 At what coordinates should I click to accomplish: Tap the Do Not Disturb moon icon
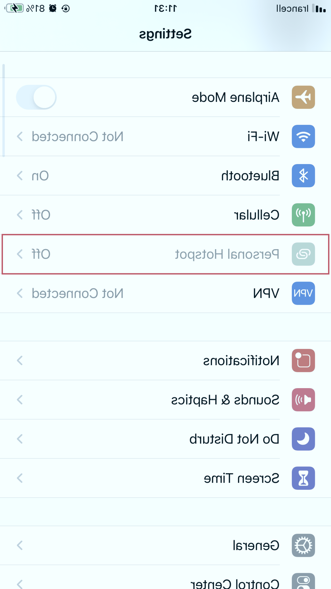tap(303, 439)
